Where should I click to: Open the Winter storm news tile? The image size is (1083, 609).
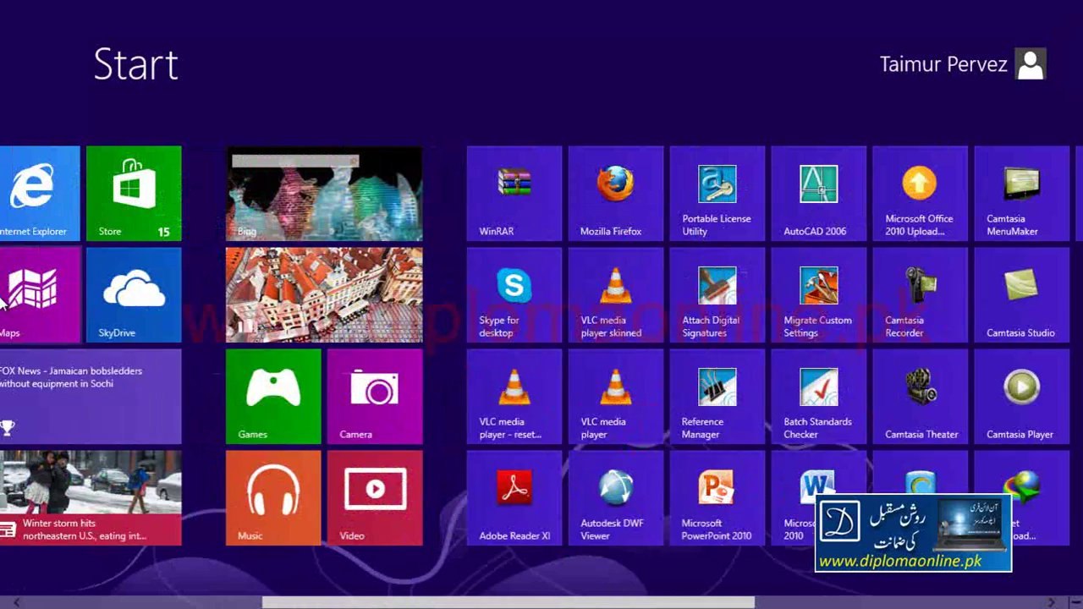click(91, 498)
